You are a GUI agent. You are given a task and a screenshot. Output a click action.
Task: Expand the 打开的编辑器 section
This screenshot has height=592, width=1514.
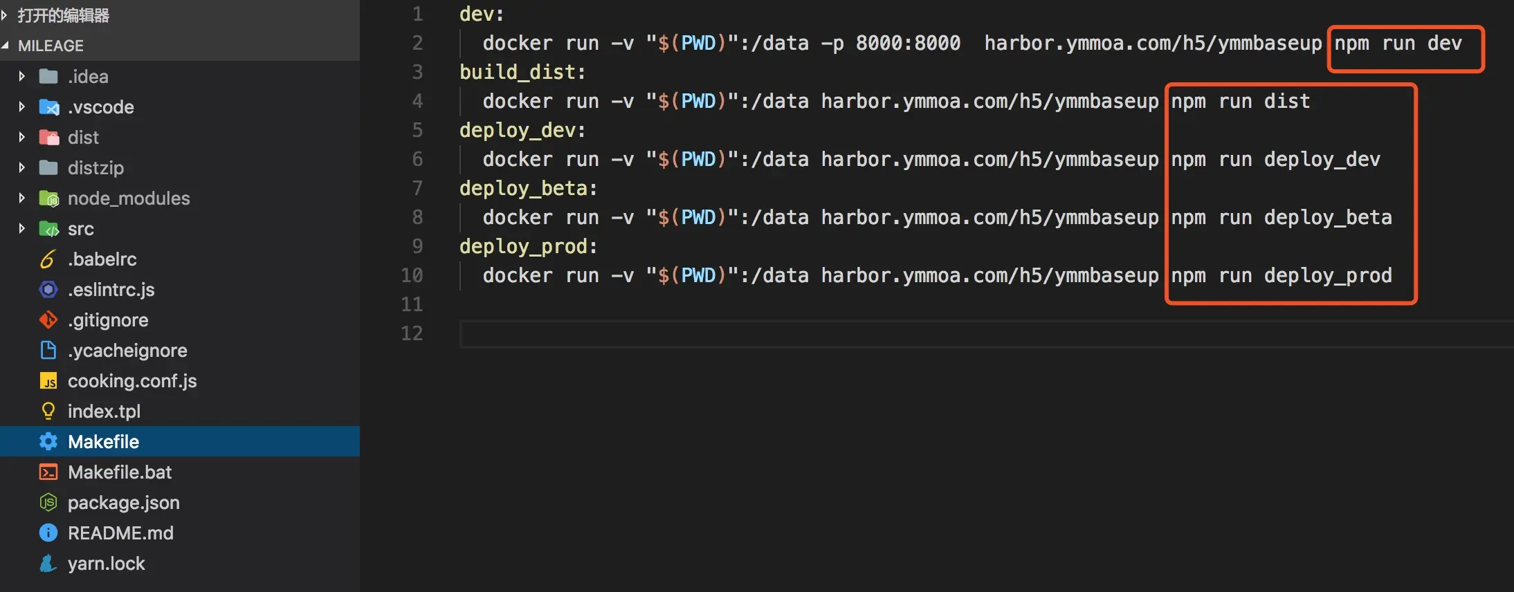pos(6,15)
